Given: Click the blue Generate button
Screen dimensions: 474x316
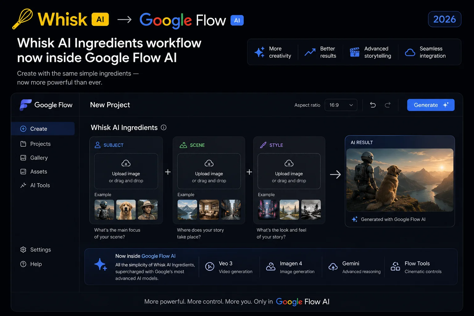Looking at the screenshot, I should (430, 105).
